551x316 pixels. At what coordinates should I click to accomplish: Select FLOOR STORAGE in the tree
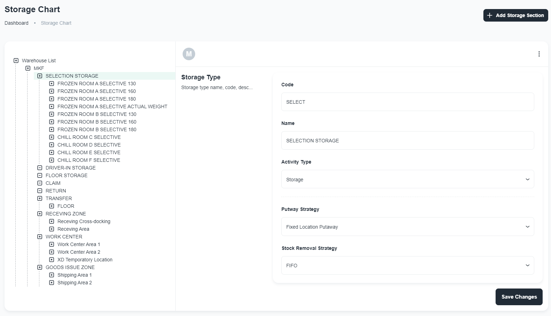click(66, 175)
